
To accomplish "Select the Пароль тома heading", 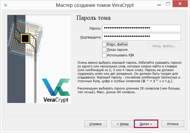I will pos(93,18).
